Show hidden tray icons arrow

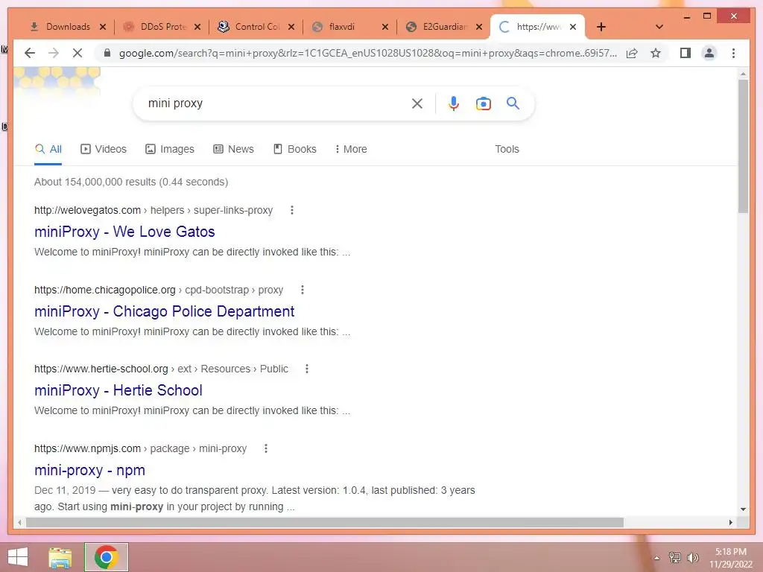pyautogui.click(x=656, y=558)
